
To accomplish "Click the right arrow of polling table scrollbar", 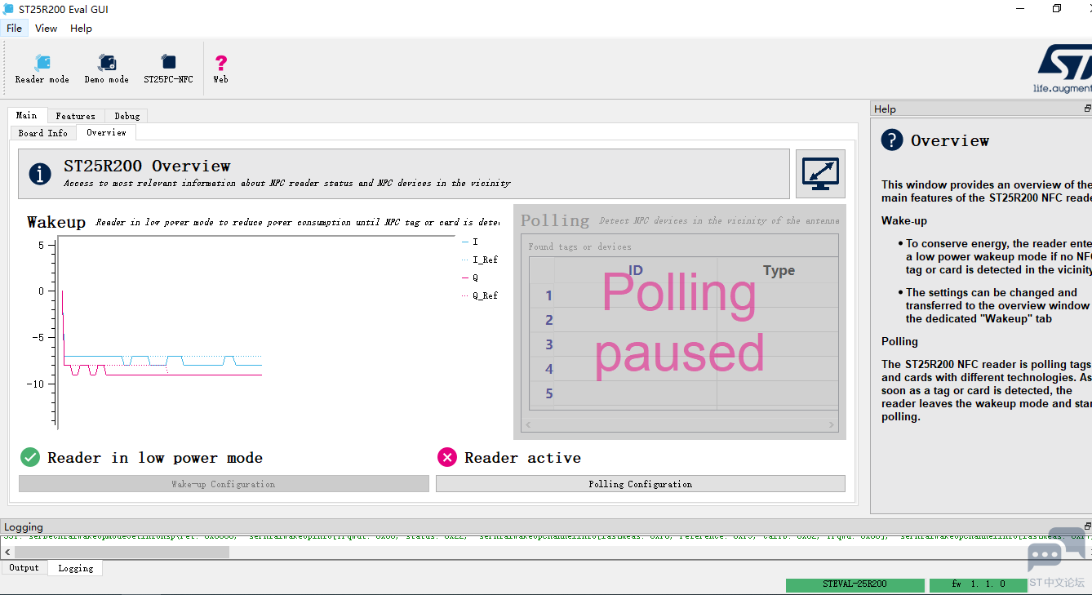I will point(832,424).
